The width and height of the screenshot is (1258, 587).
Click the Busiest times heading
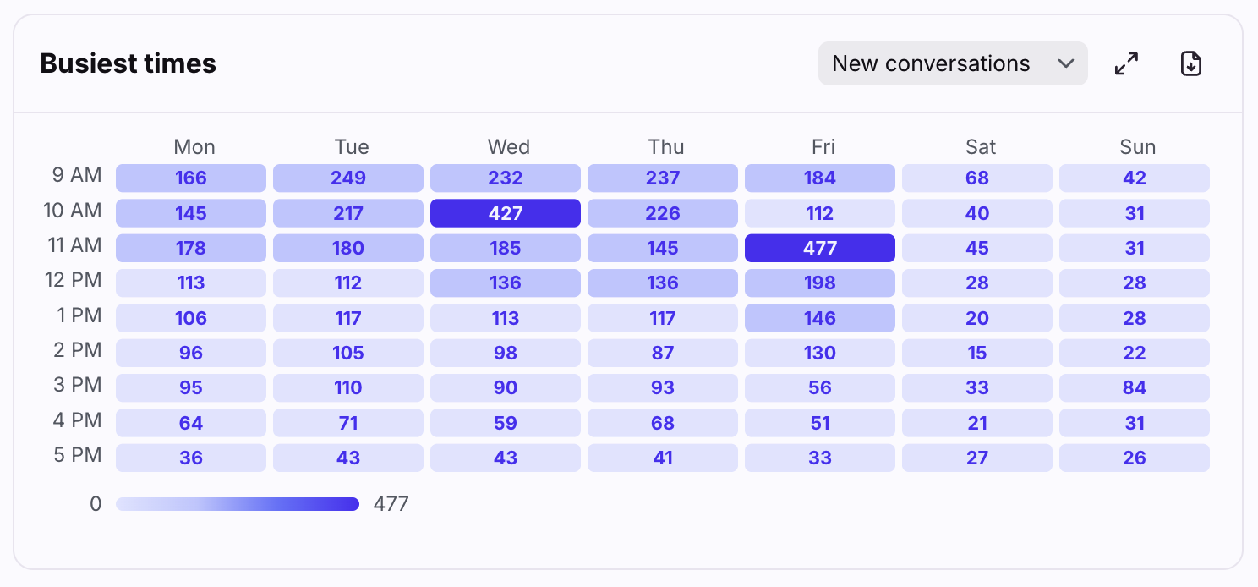point(129,63)
